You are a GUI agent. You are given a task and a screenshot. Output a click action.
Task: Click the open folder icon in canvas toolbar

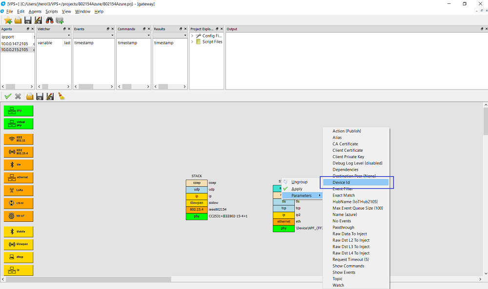tap(30, 96)
